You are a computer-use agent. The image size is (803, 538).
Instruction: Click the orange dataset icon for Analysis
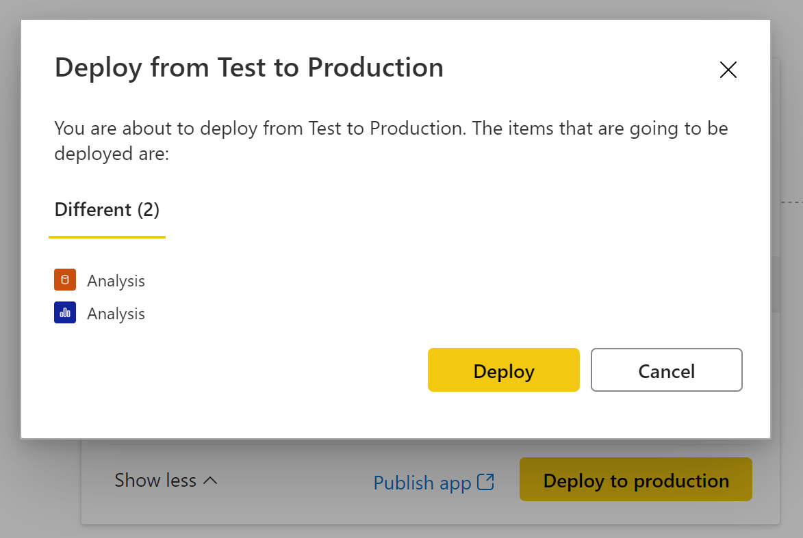coord(65,280)
